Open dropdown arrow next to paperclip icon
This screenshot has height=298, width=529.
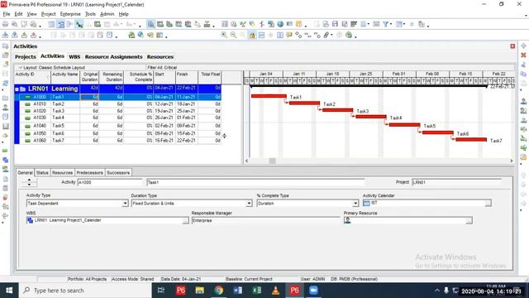tap(331, 35)
